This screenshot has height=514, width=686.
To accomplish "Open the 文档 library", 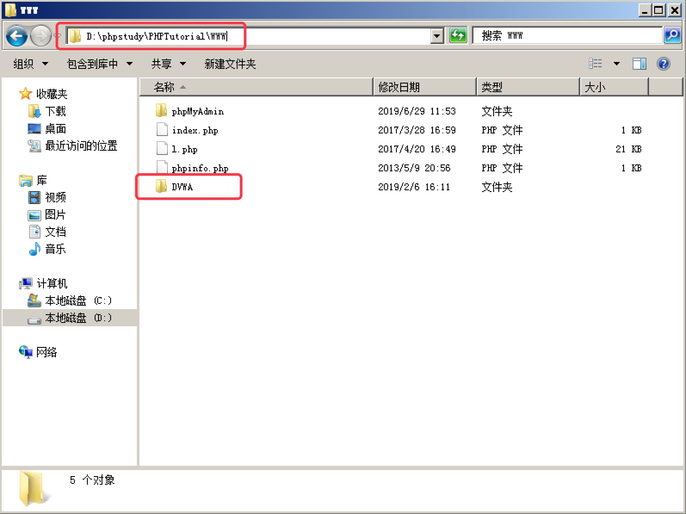I will coord(56,232).
